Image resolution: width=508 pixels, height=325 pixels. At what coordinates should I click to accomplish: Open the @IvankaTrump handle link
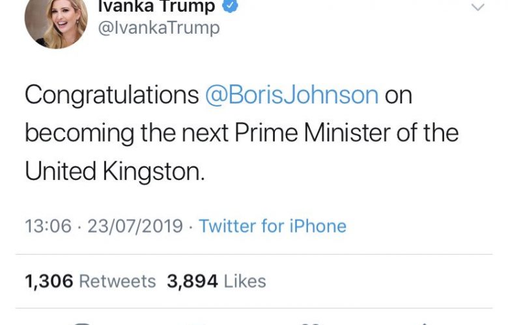tap(158, 28)
